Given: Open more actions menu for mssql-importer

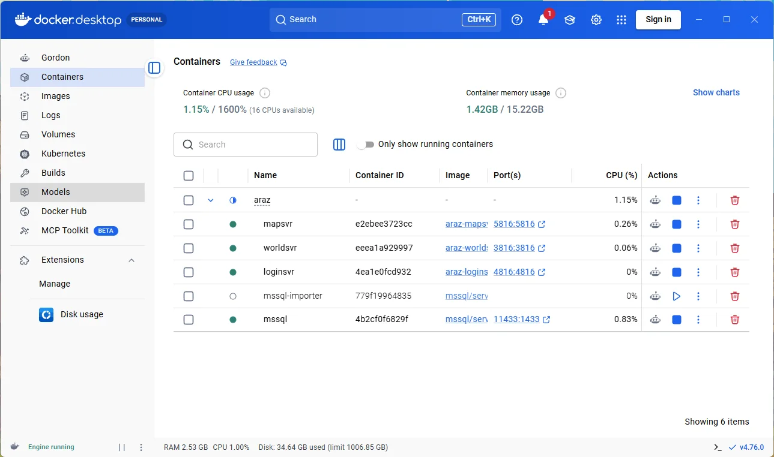Looking at the screenshot, I should 698,296.
